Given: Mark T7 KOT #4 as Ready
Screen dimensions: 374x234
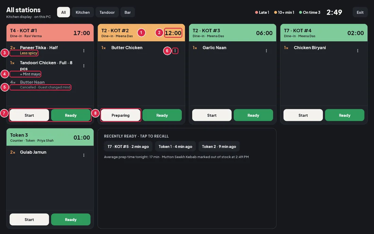Looking at the screenshot, I should pos(345,115).
